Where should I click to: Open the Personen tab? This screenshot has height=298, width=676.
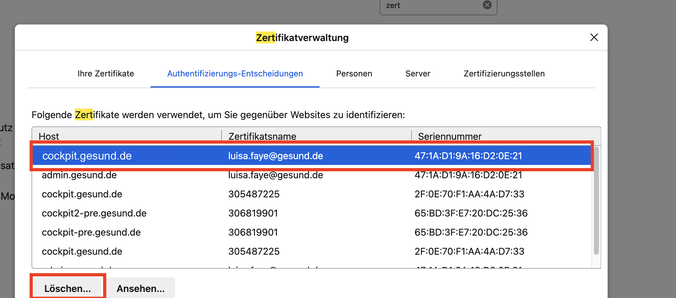click(x=354, y=74)
